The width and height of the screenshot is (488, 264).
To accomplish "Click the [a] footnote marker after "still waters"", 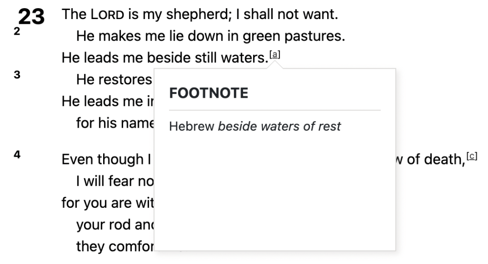I will coord(275,55).
